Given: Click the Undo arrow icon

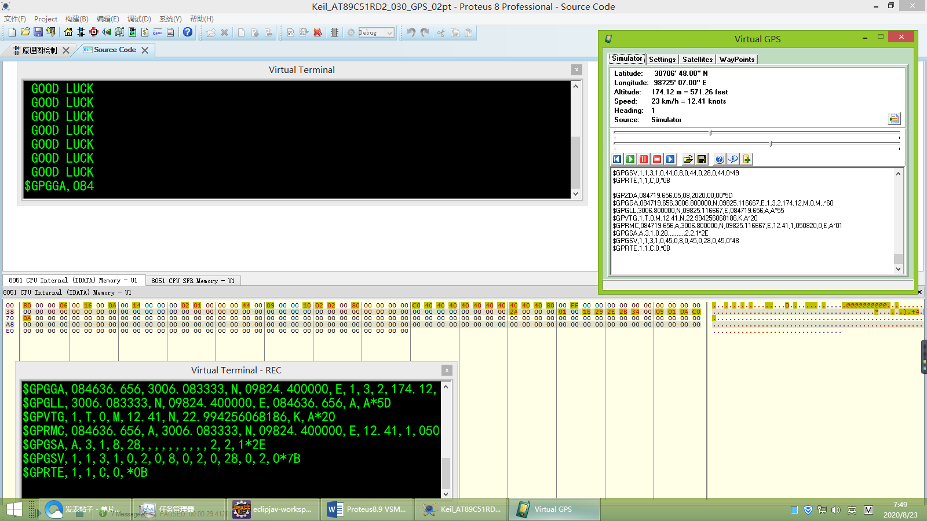Looking at the screenshot, I should pos(411,32).
